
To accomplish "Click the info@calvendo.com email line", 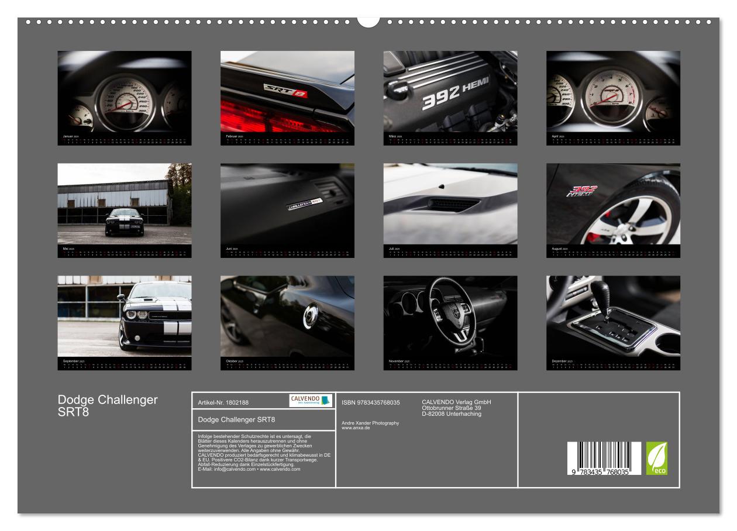I will pyautogui.click(x=249, y=469).
